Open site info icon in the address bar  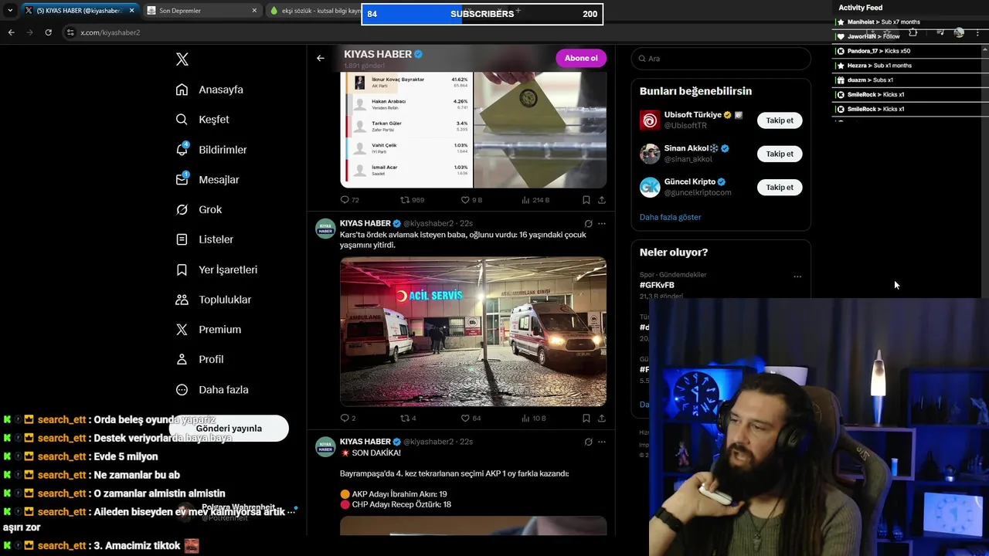point(70,32)
